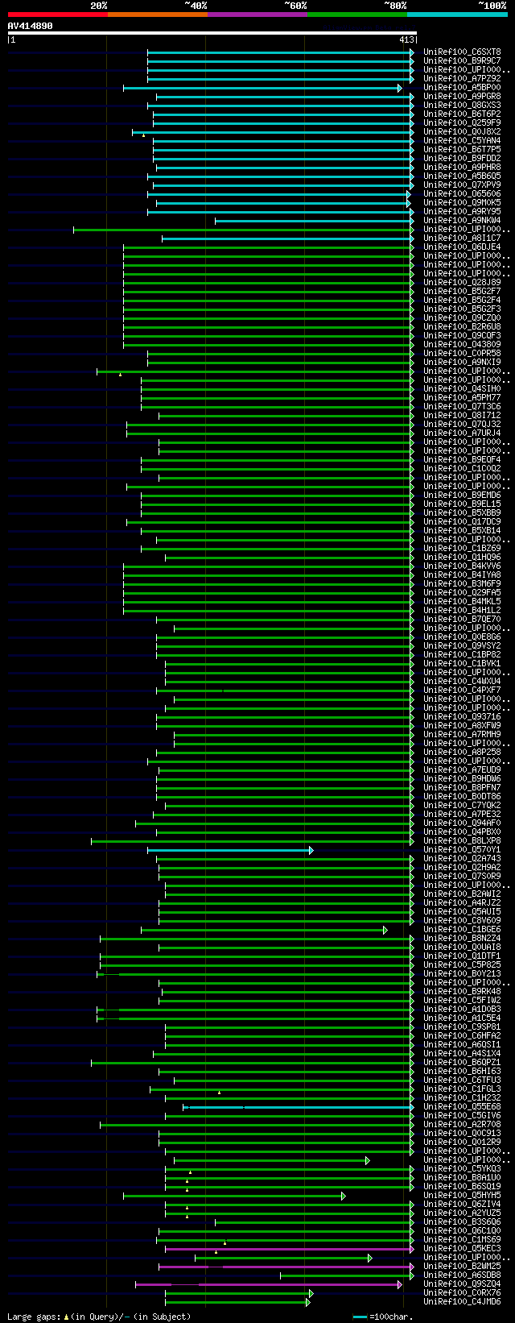Open hit UniRef100_A7PZ92
The image size is (515, 1323).
(x=462, y=79)
